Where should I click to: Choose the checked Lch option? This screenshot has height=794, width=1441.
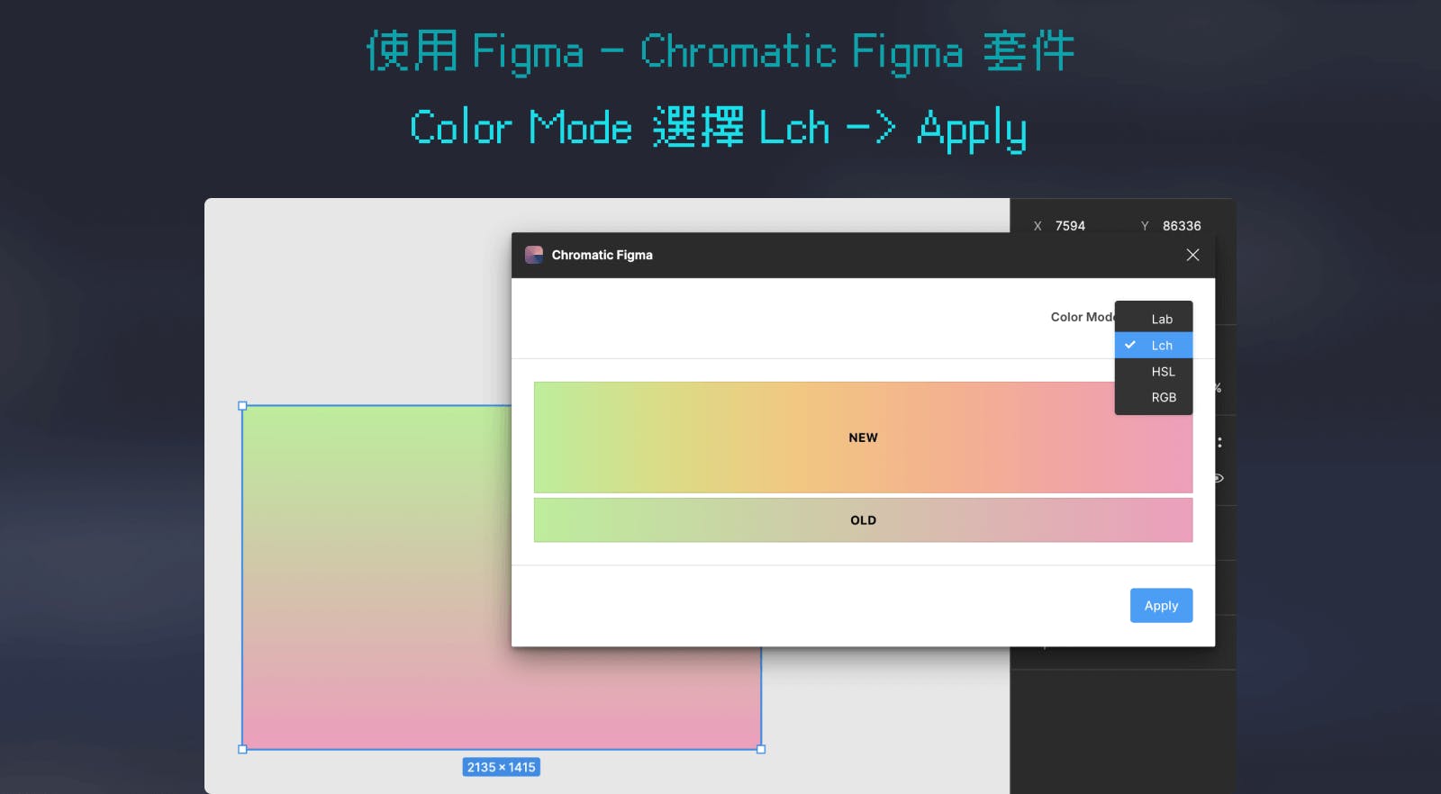click(x=1153, y=345)
